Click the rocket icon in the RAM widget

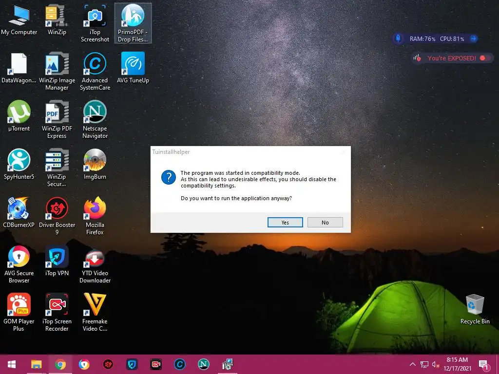(x=398, y=38)
